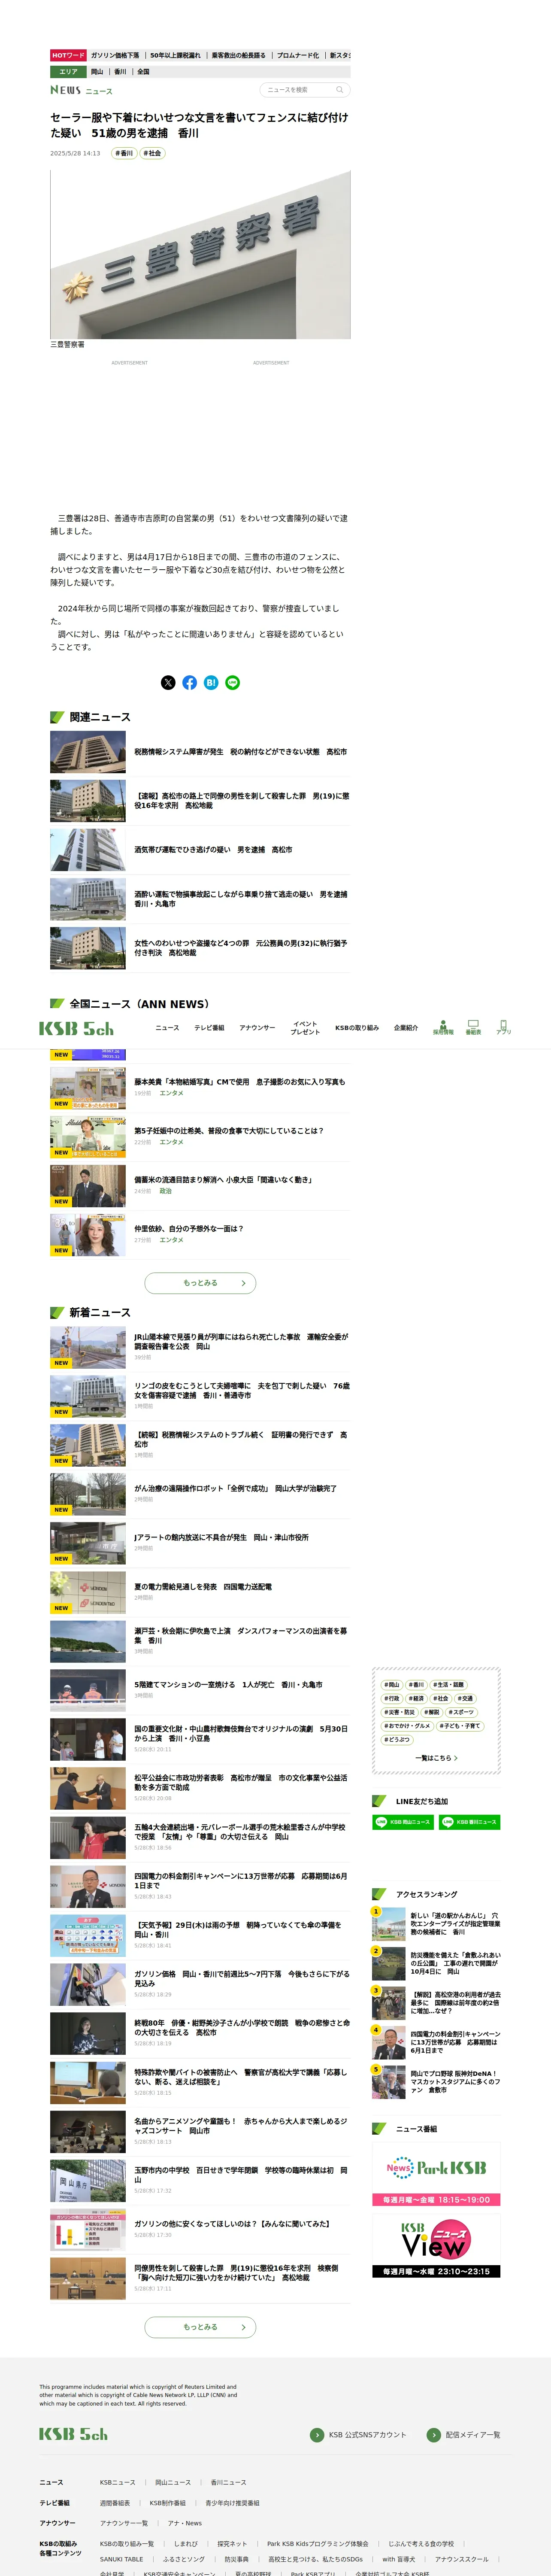Open the 三豊警察署 article photo
551x2576 pixels.
click(x=200, y=254)
